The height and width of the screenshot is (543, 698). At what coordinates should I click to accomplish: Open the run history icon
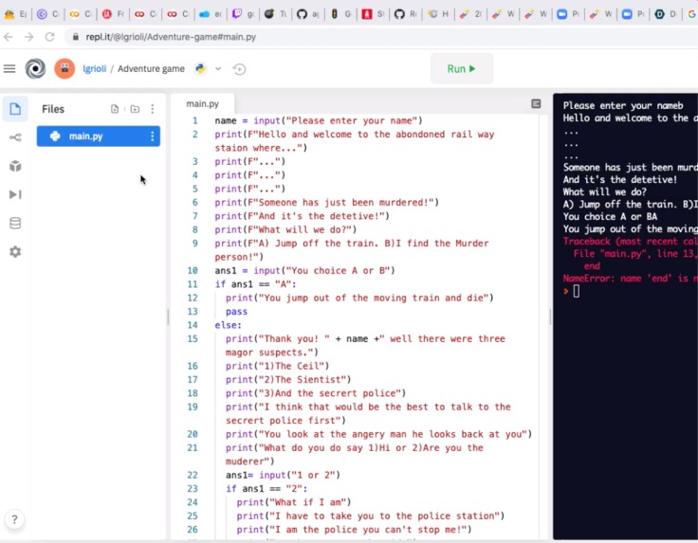(239, 69)
